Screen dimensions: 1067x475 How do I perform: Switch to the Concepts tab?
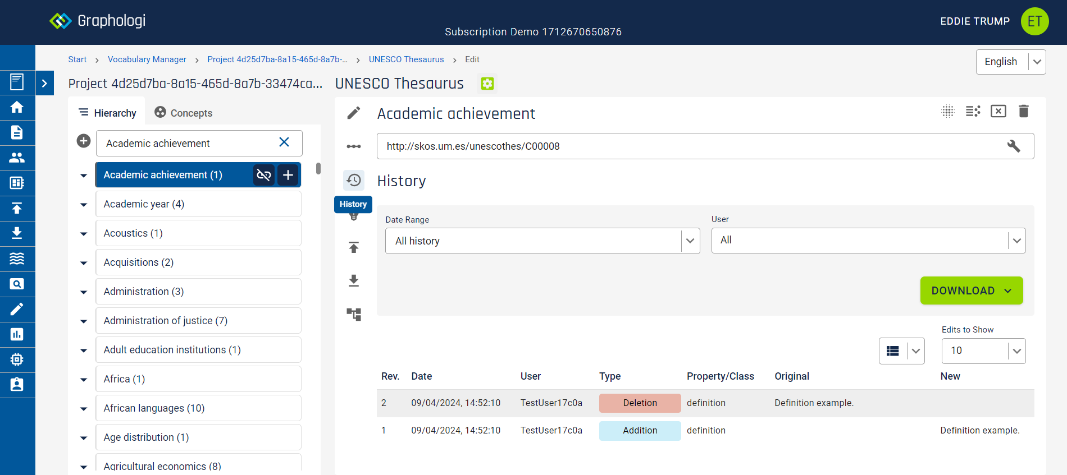point(184,113)
